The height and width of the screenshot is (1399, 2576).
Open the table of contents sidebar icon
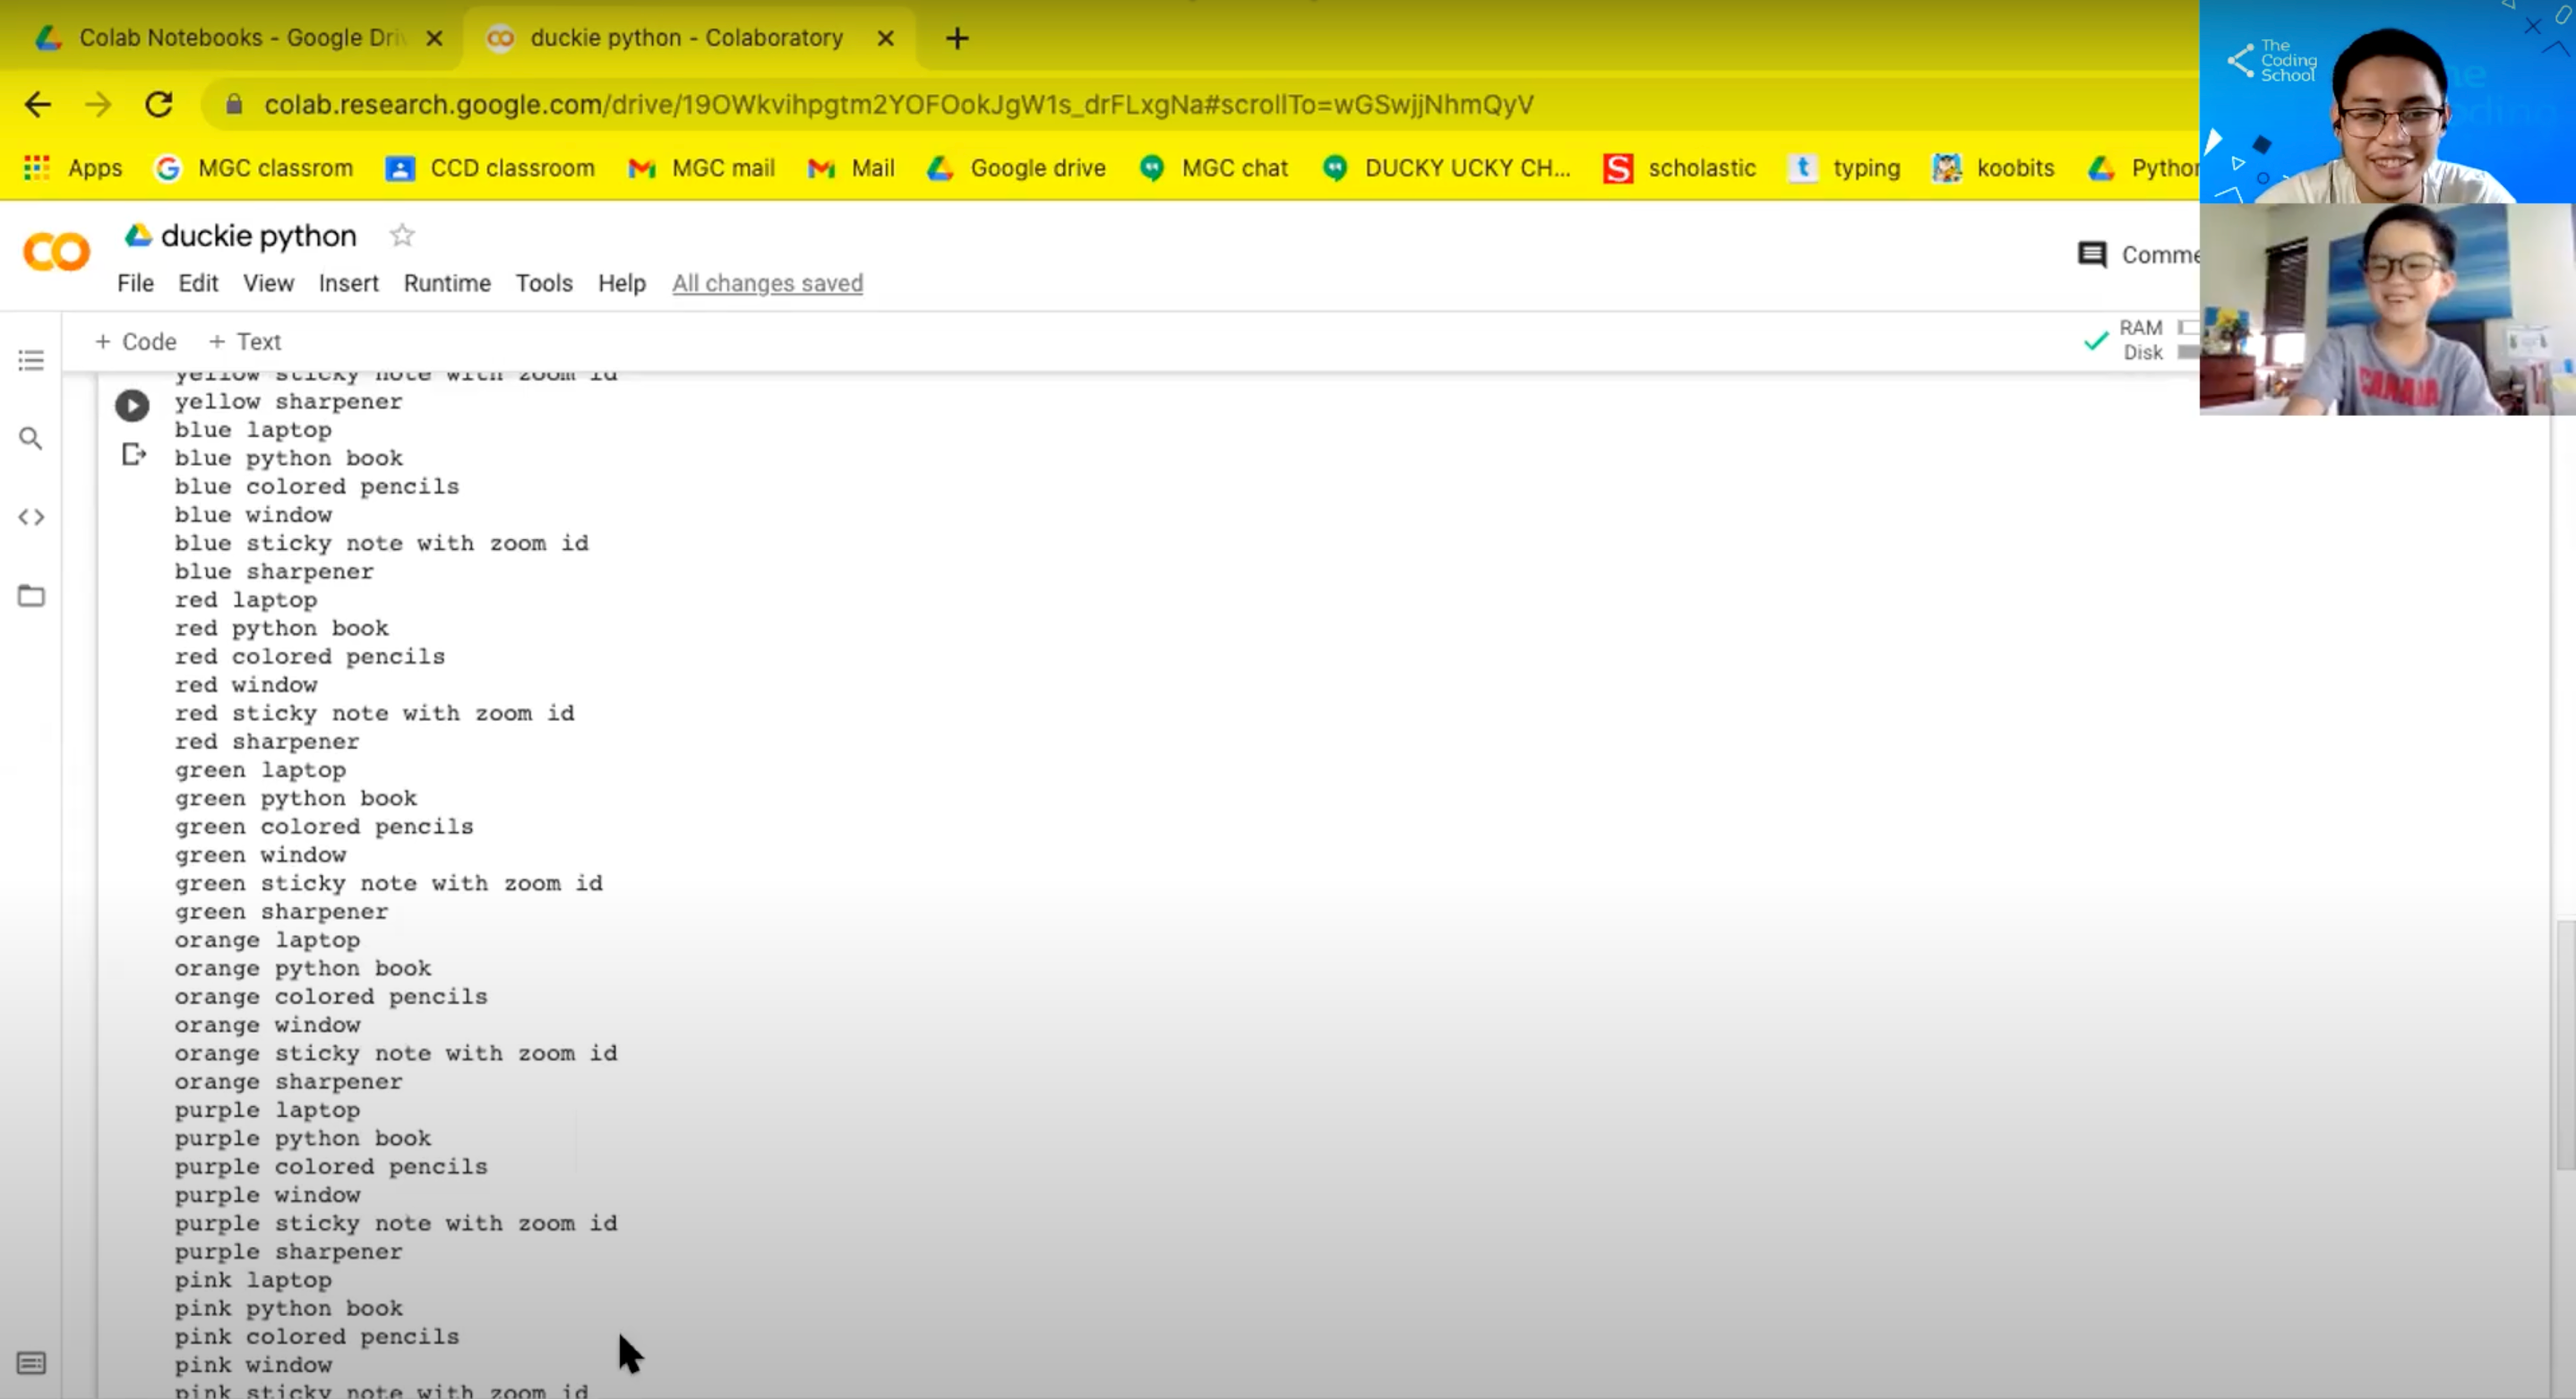coord(31,360)
